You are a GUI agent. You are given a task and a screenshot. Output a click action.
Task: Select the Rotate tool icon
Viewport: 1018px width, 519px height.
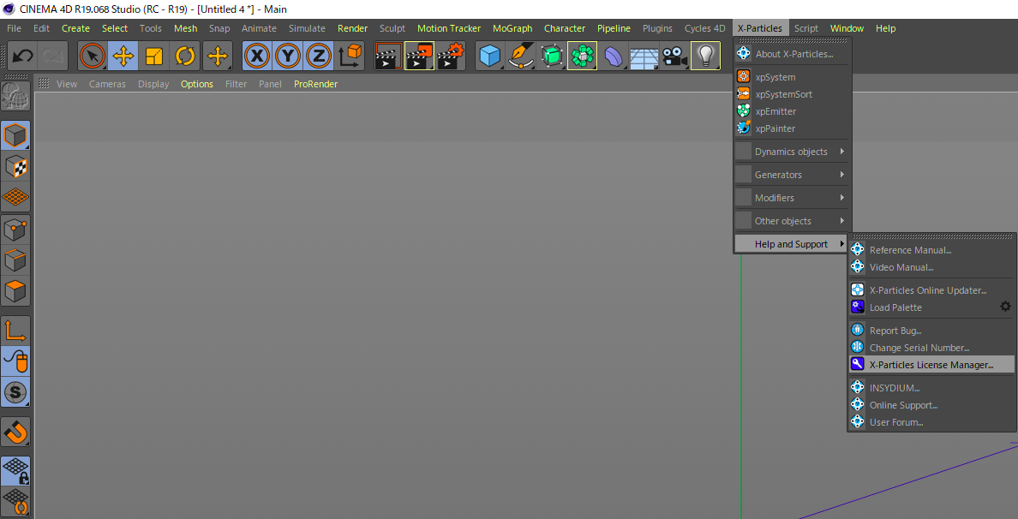tap(185, 56)
